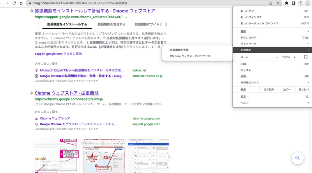This screenshot has width=312, height=173.
Task: Click right chevron of answer tabs
Action: (x=166, y=24)
